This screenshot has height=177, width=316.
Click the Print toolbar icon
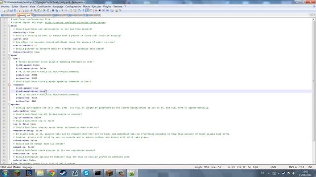(x=26, y=10)
